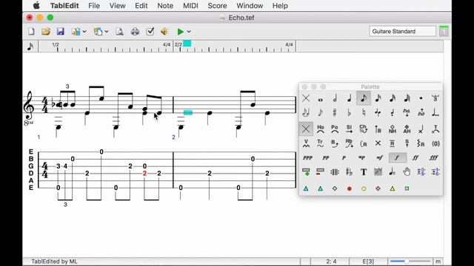Set dynamic to ppp
Image resolution: width=474 pixels, height=266 pixels.
pyautogui.click(x=308, y=157)
